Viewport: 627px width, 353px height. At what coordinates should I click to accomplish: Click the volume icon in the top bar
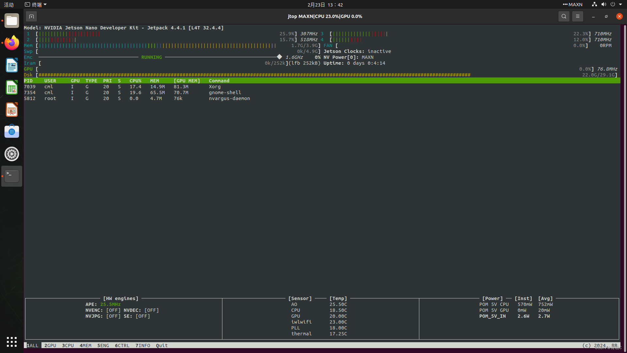tap(603, 4)
